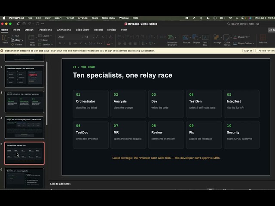
Task: Open Quick Styles gallery icon
Action: [226, 37]
